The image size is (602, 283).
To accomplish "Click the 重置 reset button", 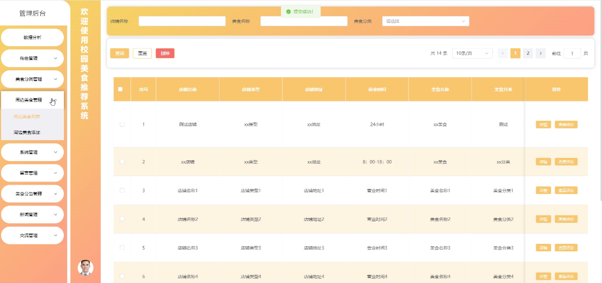I will (142, 53).
